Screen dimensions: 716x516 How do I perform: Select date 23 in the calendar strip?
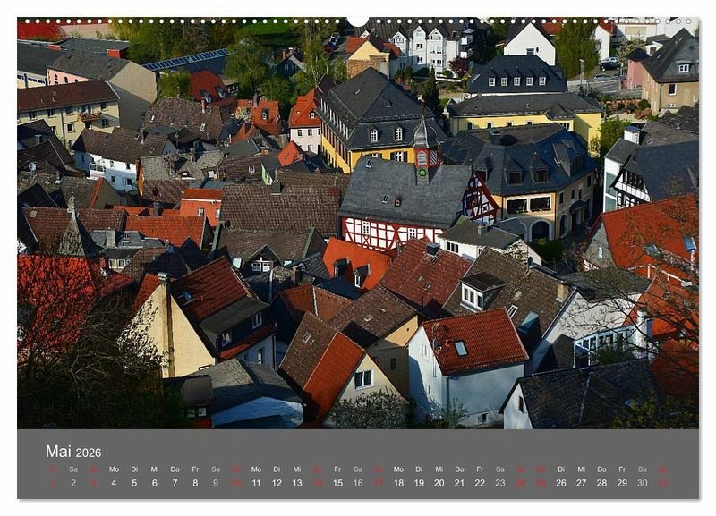click(500, 483)
